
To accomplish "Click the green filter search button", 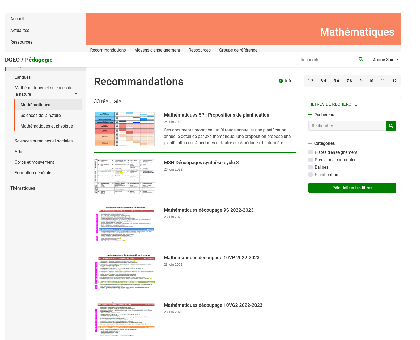I will [x=391, y=126].
